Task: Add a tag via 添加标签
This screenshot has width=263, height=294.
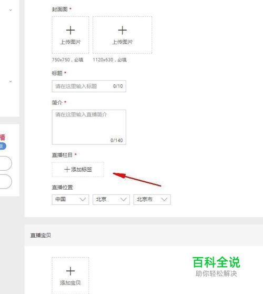Action: coord(78,170)
